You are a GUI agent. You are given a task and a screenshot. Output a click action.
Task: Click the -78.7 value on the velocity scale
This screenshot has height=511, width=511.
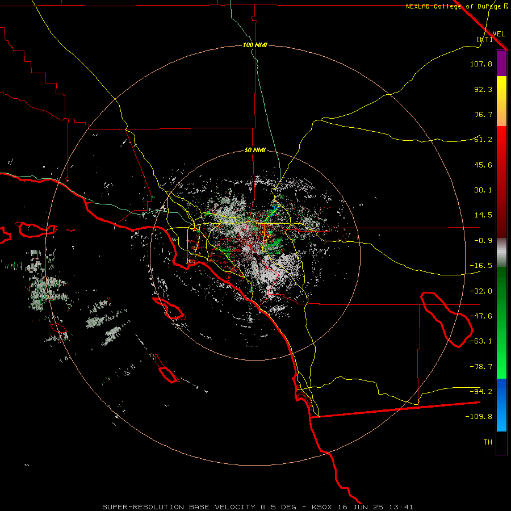point(481,367)
